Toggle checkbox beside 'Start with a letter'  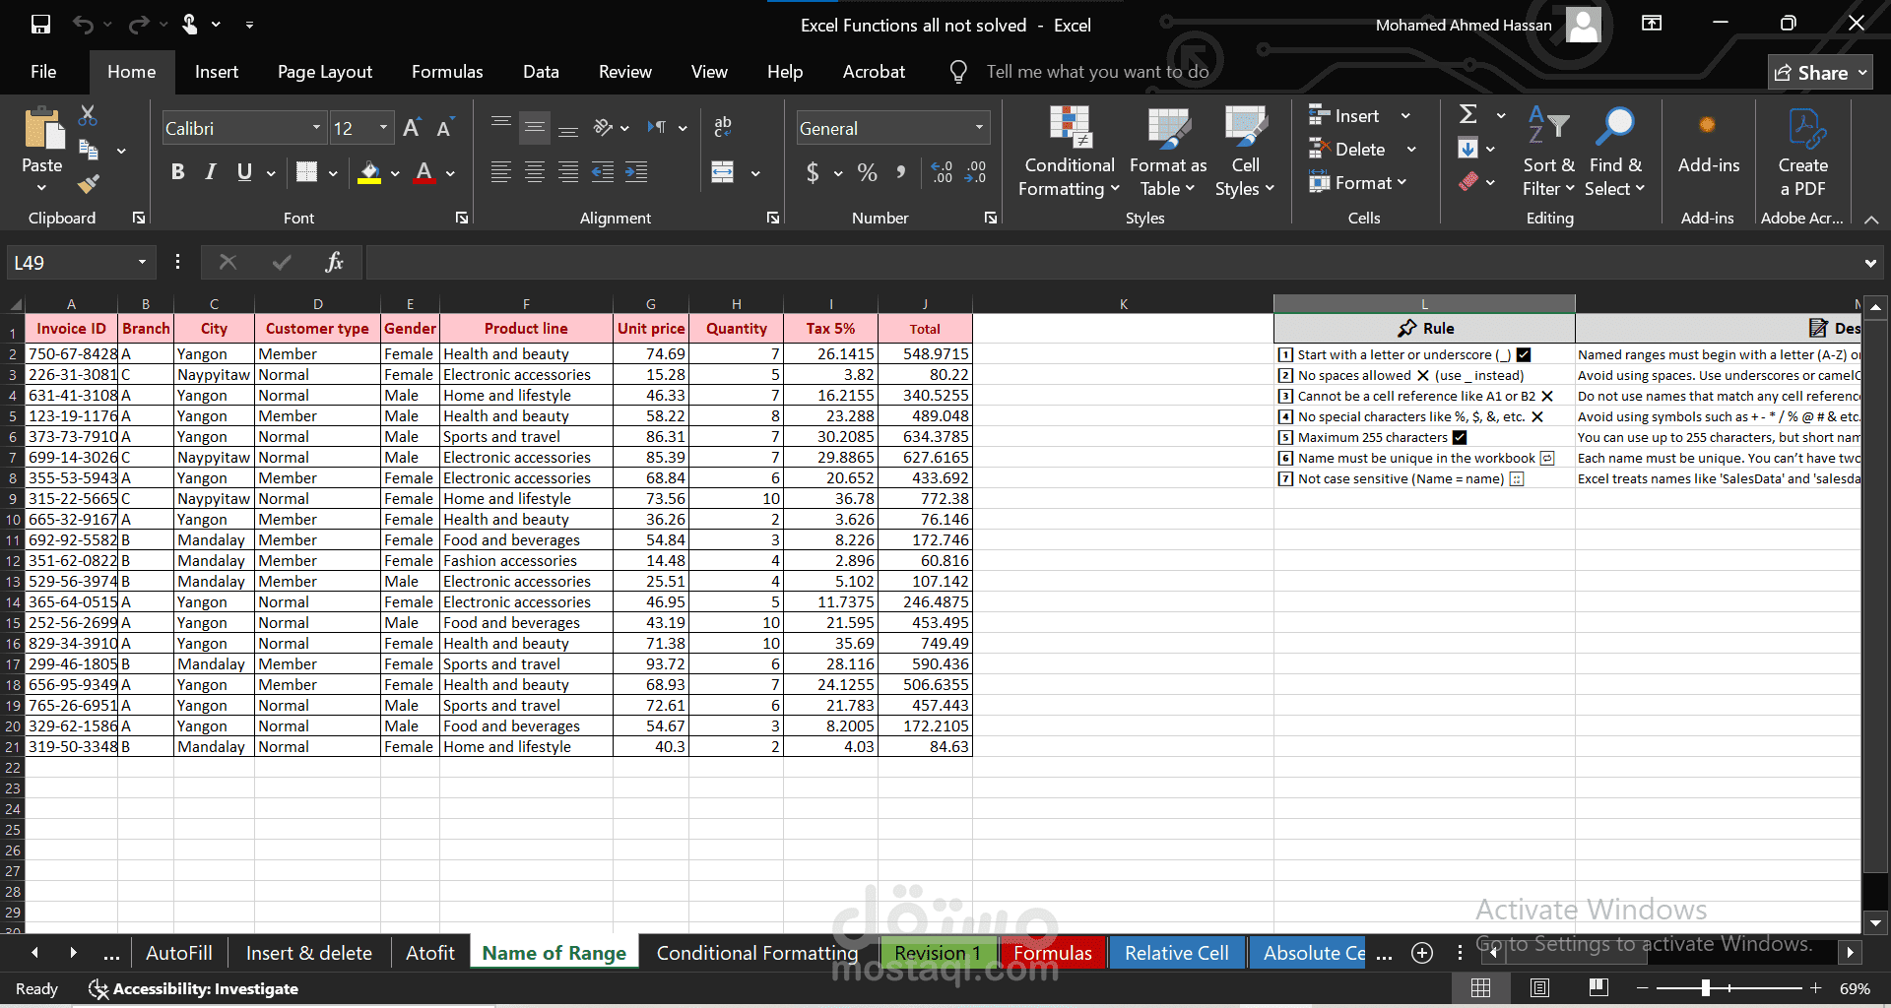click(x=1524, y=355)
